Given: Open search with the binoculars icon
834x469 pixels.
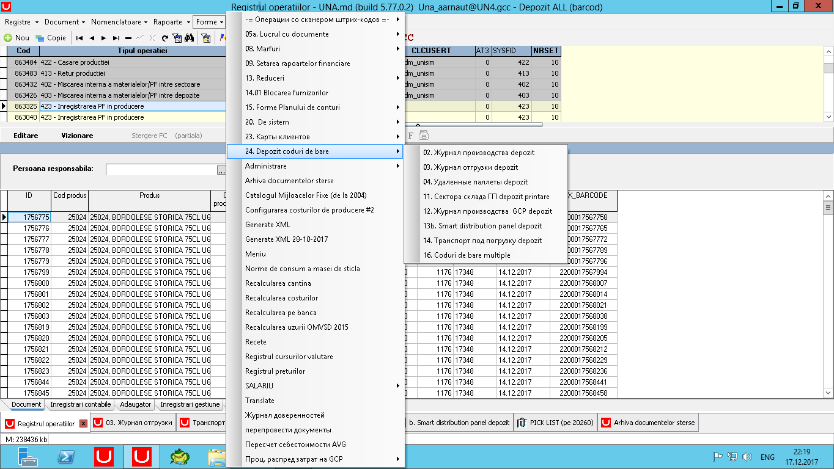Looking at the screenshot, I should [189, 38].
